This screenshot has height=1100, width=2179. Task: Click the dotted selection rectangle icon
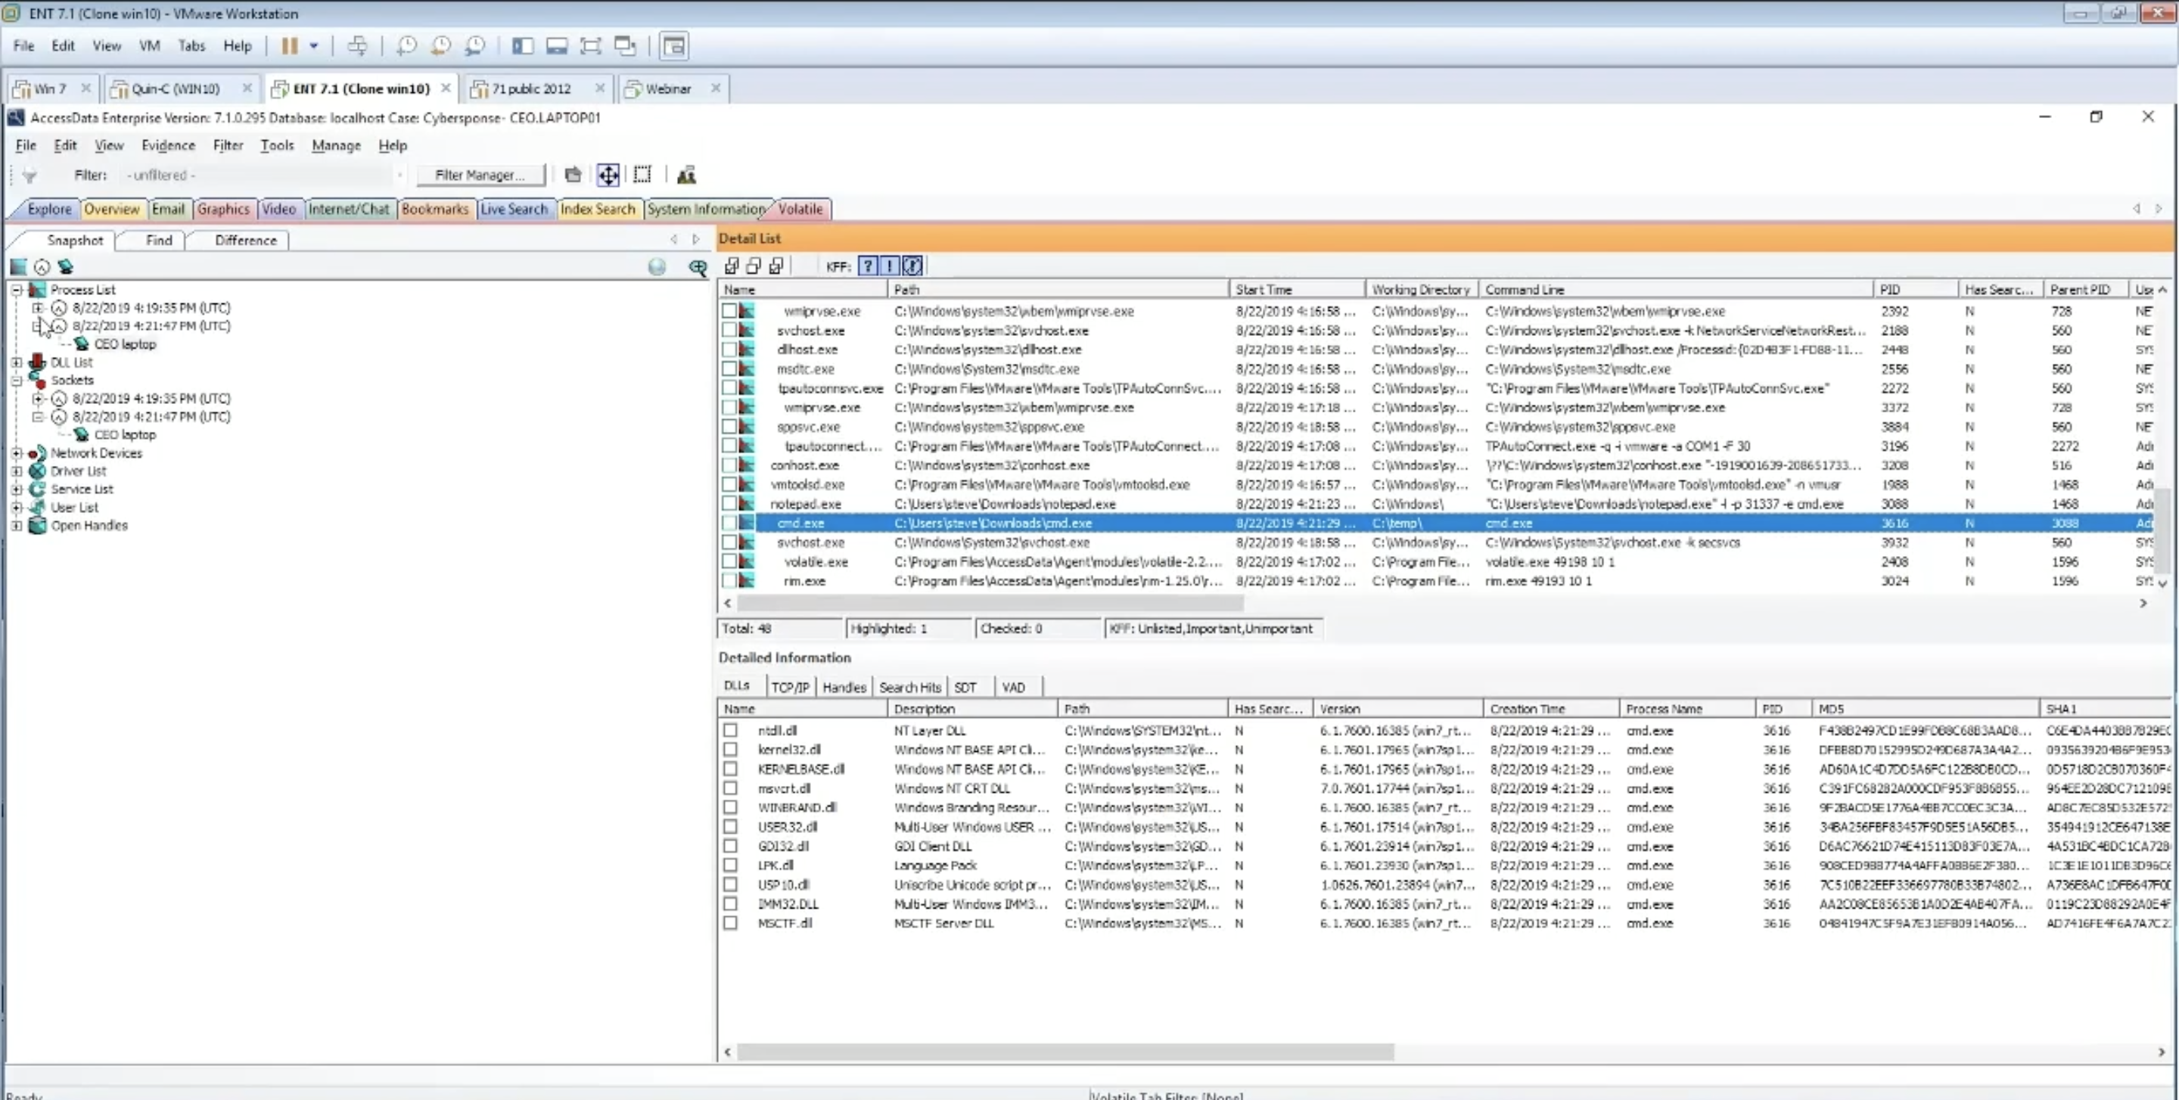tap(643, 175)
